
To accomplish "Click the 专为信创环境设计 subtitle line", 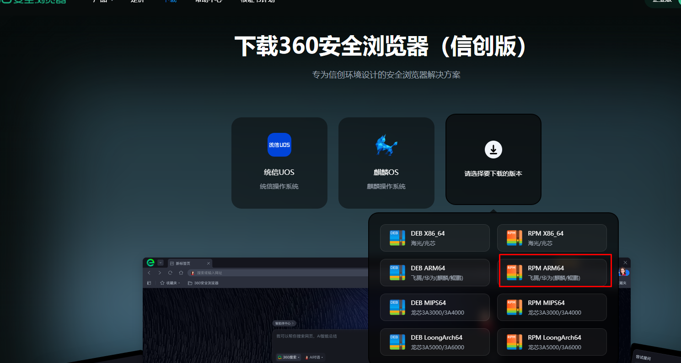I will coord(386,75).
